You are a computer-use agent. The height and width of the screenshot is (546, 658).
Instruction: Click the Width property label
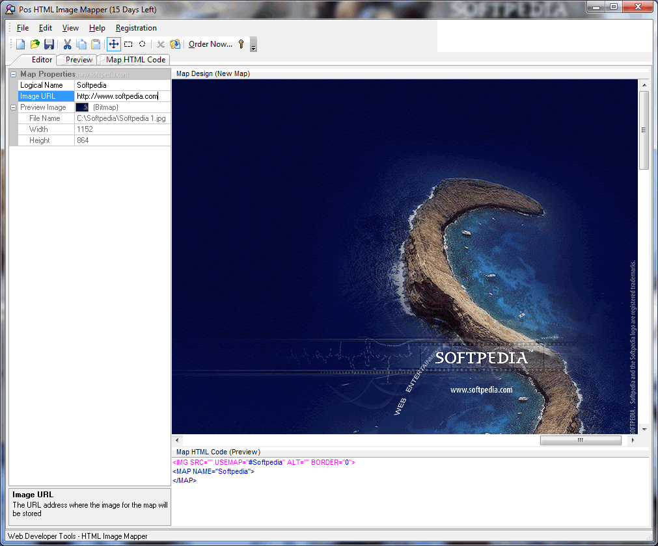point(46,129)
